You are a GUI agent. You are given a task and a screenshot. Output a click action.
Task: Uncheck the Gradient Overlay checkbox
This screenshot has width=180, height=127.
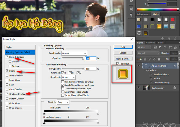coord(7,94)
